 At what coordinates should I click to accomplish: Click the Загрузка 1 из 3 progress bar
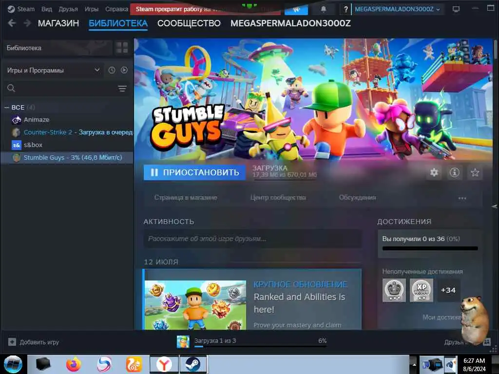pos(260,346)
